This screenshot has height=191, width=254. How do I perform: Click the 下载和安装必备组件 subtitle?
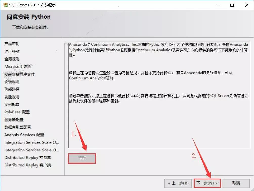[x=30, y=27]
